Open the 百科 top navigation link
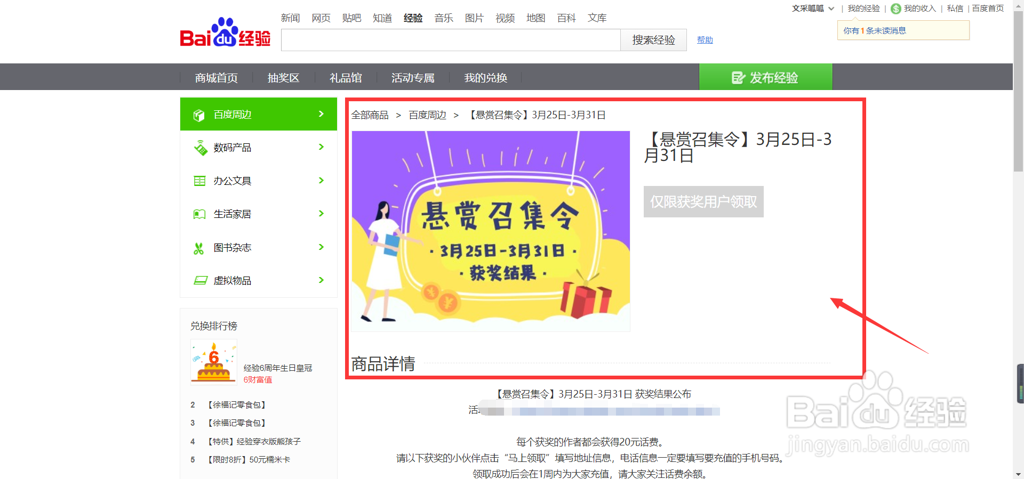 [x=566, y=18]
